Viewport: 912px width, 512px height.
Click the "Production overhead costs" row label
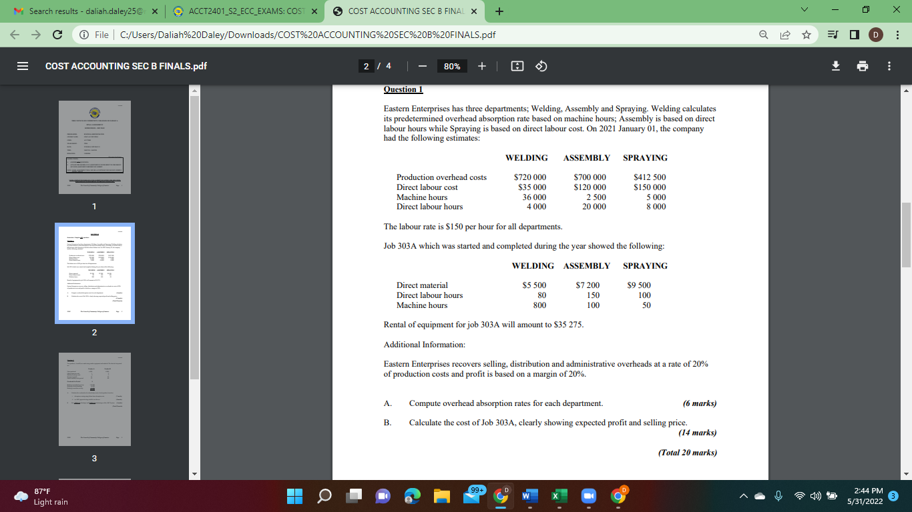tap(441, 177)
